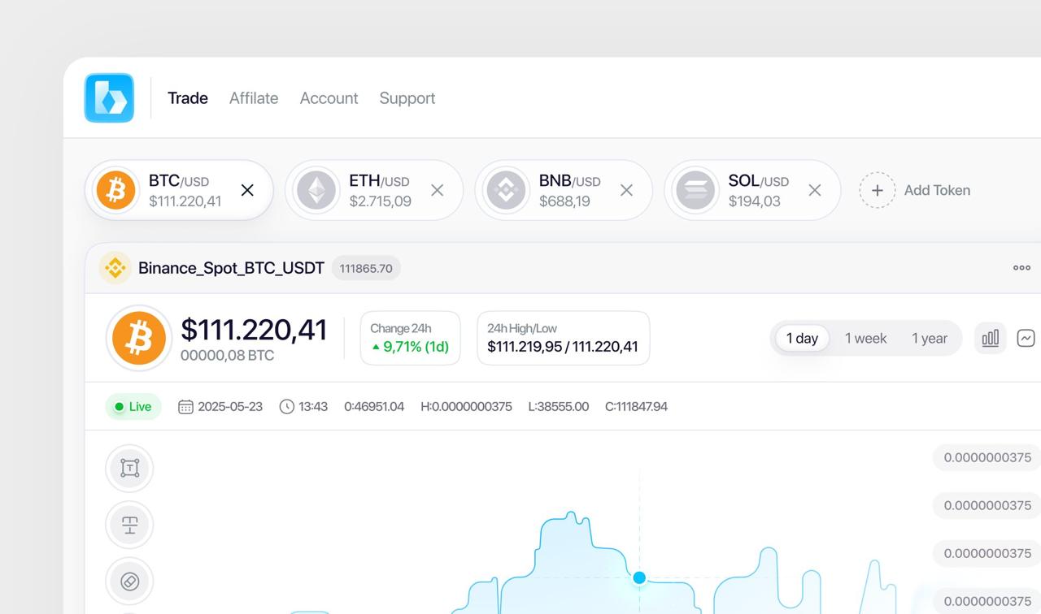Remove the ETH/USD token
The height and width of the screenshot is (614, 1041).
coord(438,190)
